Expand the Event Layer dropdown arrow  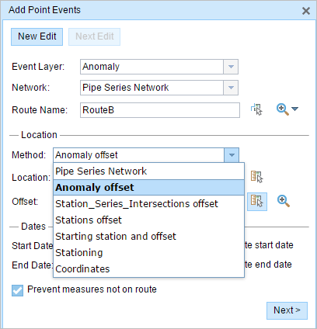pyautogui.click(x=231, y=67)
